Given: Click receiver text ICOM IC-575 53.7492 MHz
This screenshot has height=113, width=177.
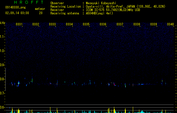Looking at the screenshot, I should tap(113, 10).
